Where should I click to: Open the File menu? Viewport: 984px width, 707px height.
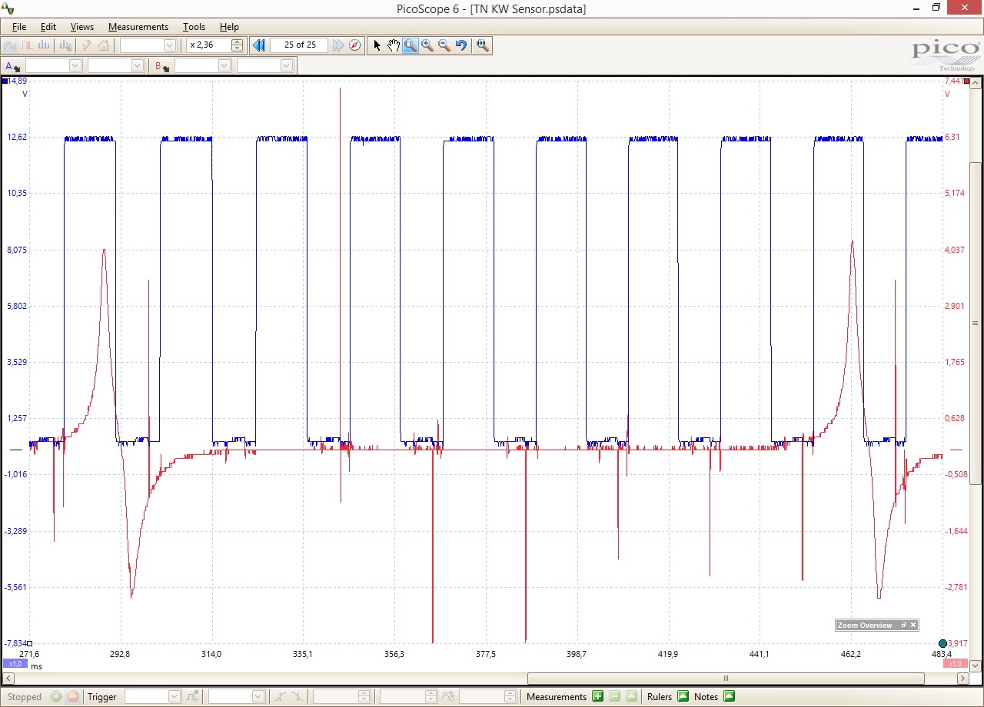[19, 27]
